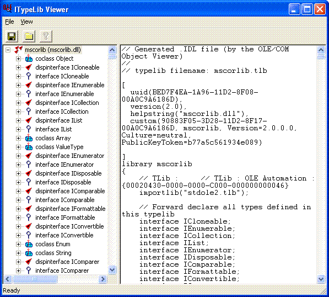The width and height of the screenshot is (329, 297).
Task: Click the coclass Array icon
Action: click(29, 138)
